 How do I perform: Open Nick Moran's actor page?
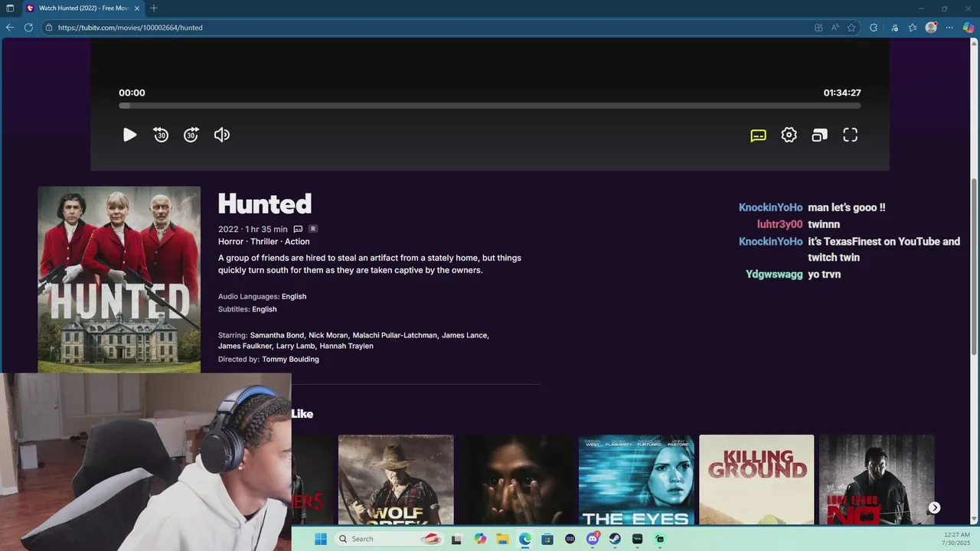(x=327, y=335)
